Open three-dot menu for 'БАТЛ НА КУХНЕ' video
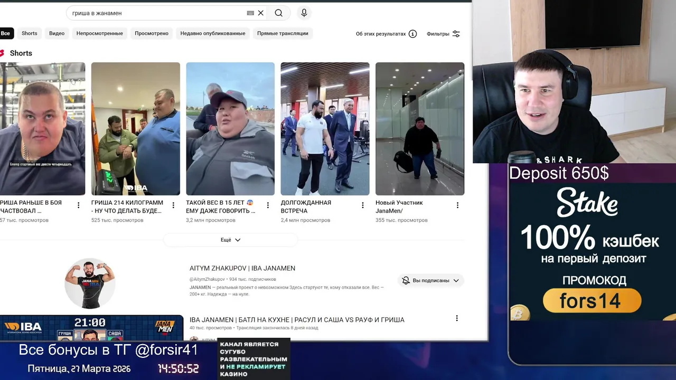 pyautogui.click(x=457, y=318)
